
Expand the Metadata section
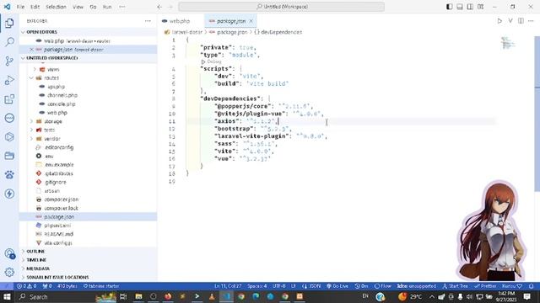88,268
